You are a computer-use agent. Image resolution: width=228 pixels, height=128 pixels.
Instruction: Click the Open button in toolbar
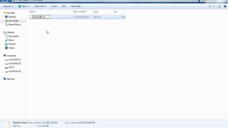(22, 6)
